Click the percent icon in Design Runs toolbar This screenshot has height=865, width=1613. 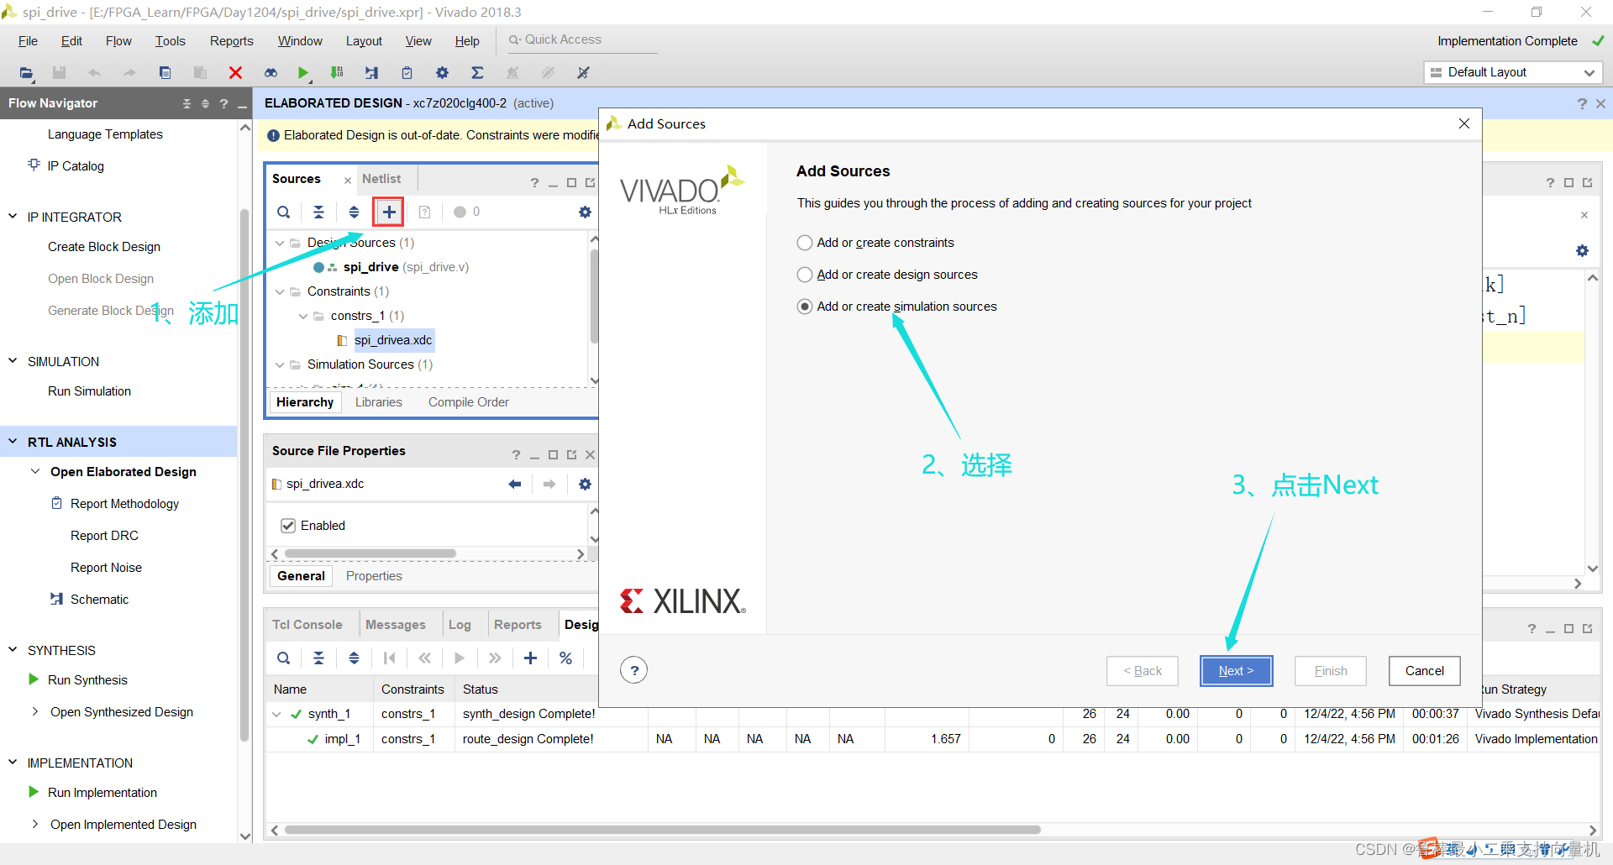[565, 658]
